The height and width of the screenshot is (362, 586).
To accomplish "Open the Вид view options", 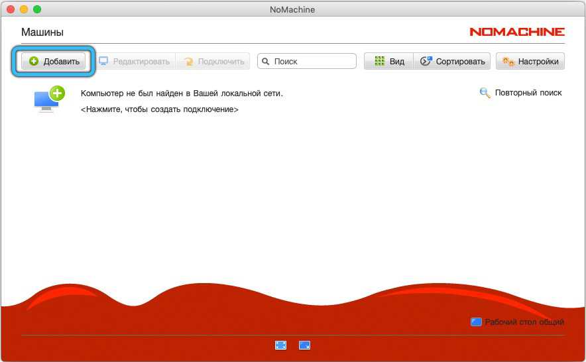I will click(388, 62).
